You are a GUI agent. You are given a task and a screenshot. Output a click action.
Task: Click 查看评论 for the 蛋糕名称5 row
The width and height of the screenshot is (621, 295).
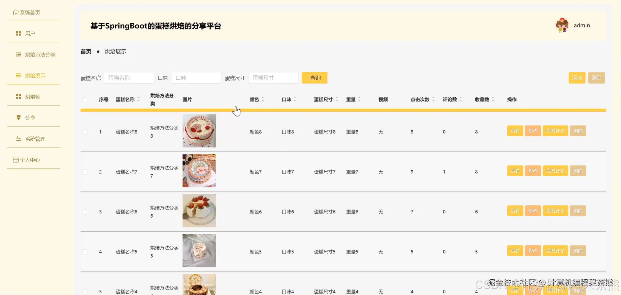pyautogui.click(x=555, y=251)
